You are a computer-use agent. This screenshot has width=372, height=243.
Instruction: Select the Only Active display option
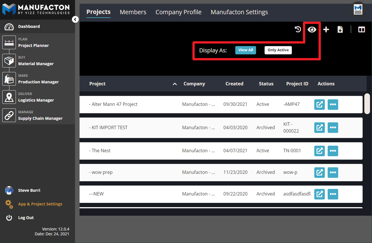[x=278, y=50]
